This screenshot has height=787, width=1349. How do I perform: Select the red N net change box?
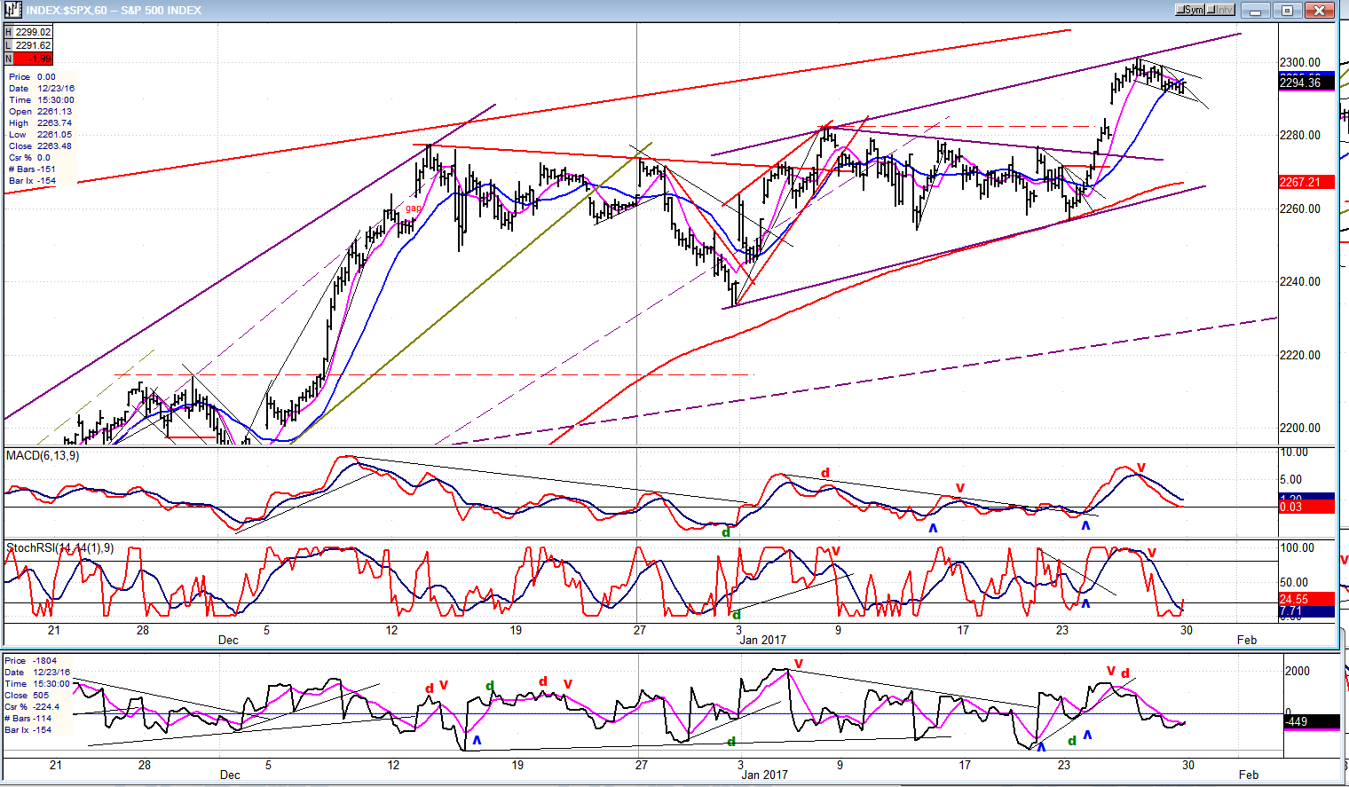click(x=28, y=59)
